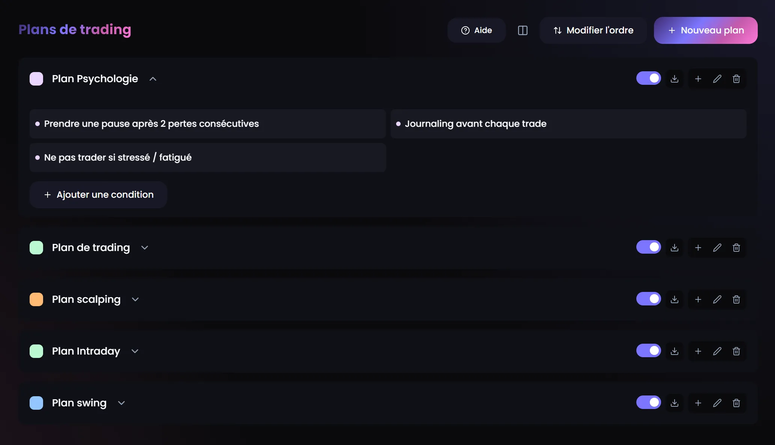The image size is (775, 445).
Task: Disable the Plan Psychologie toggle
Action: pyautogui.click(x=648, y=78)
